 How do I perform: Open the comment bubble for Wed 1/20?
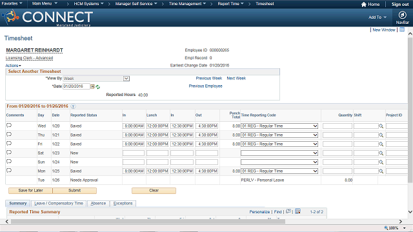9,126
